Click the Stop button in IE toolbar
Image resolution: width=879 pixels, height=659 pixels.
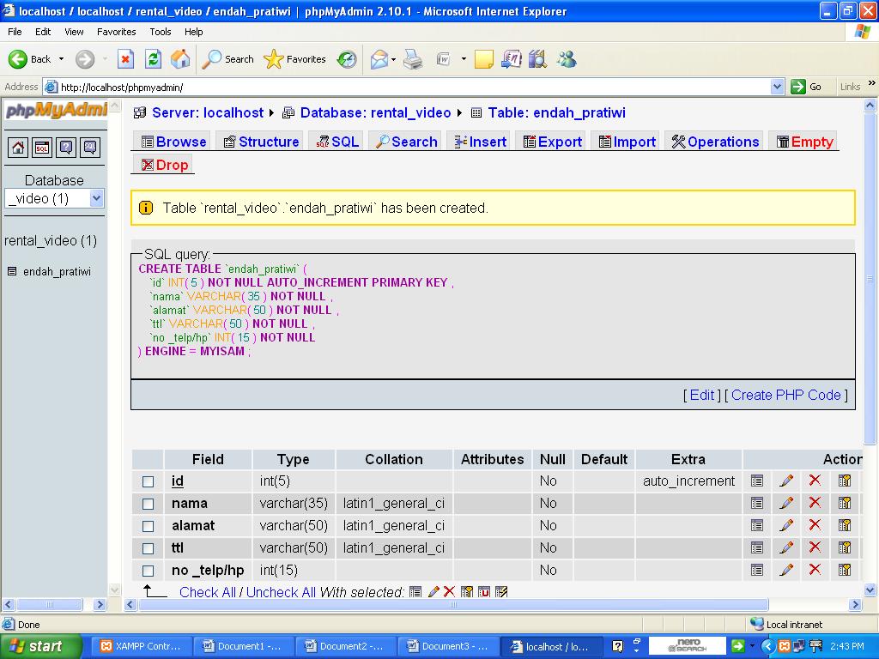pyautogui.click(x=125, y=59)
